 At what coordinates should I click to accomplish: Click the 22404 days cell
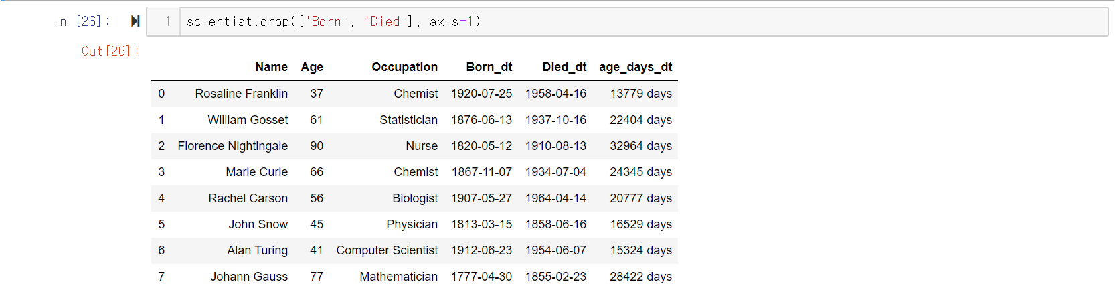tap(640, 120)
